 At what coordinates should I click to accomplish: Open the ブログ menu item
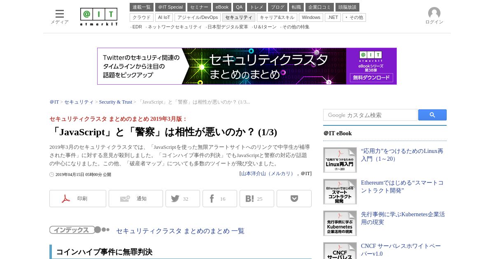pos(277,7)
